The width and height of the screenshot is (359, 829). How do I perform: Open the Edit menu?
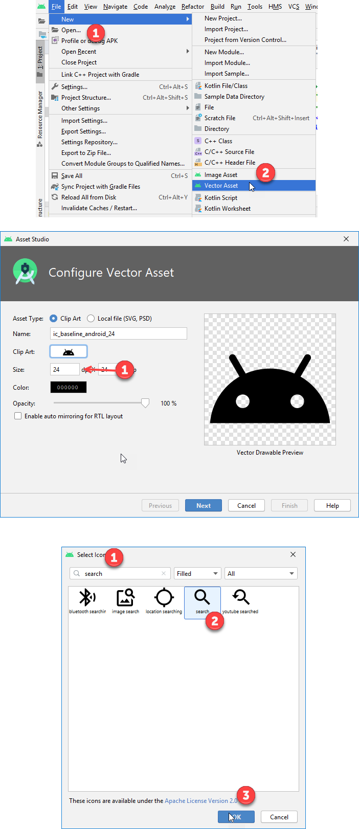coord(73,6)
